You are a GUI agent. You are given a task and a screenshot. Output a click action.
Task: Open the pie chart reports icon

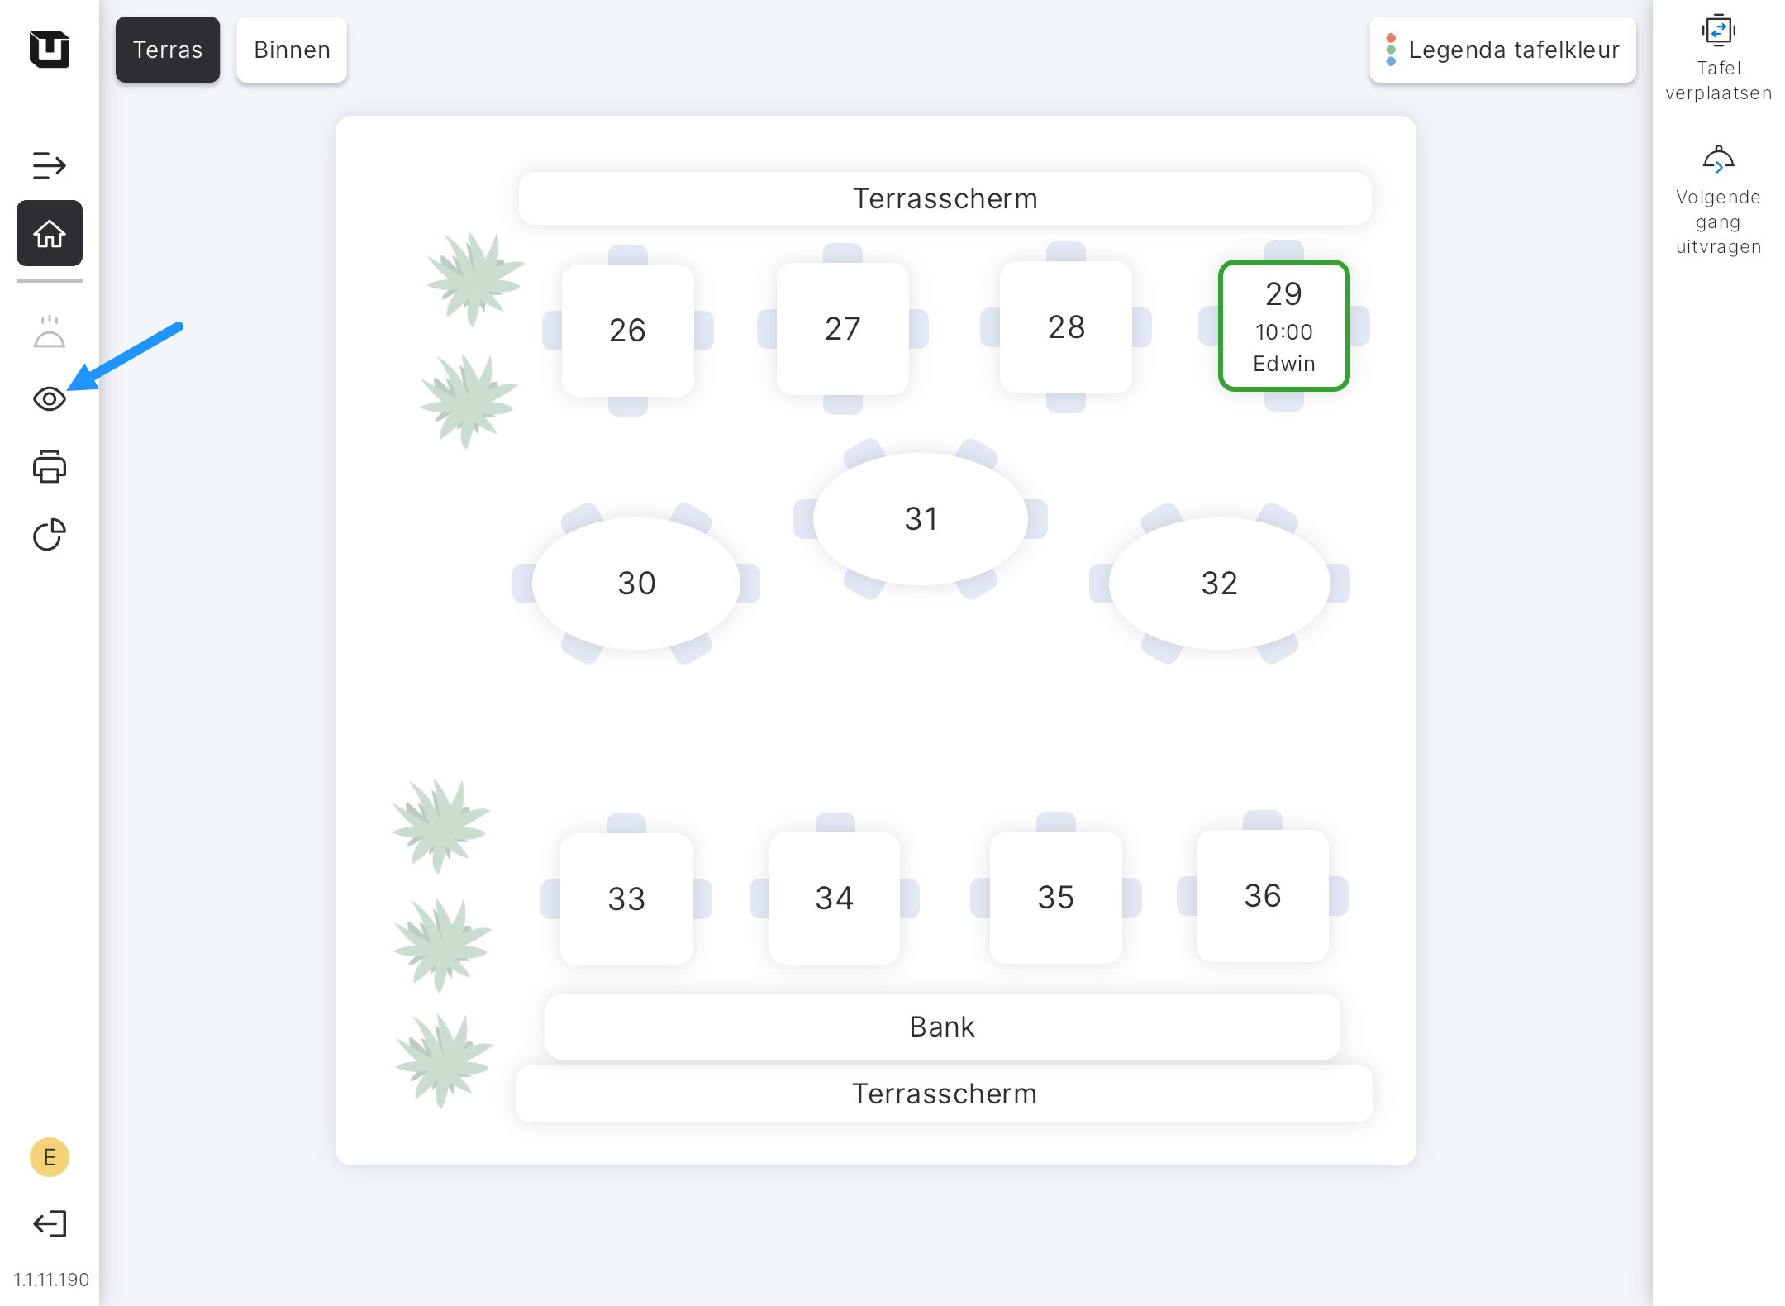49,535
